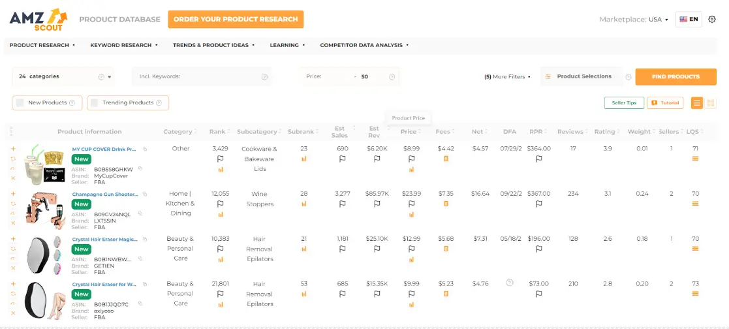Click the calculator icon under $4.42 fees
The width and height of the screenshot is (729, 329).
[446, 159]
